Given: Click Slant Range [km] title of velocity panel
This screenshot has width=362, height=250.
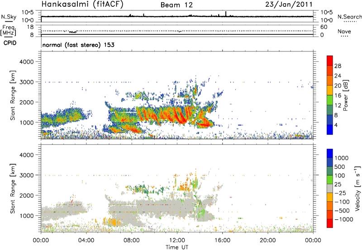Looking at the screenshot, I should (x=13, y=188).
